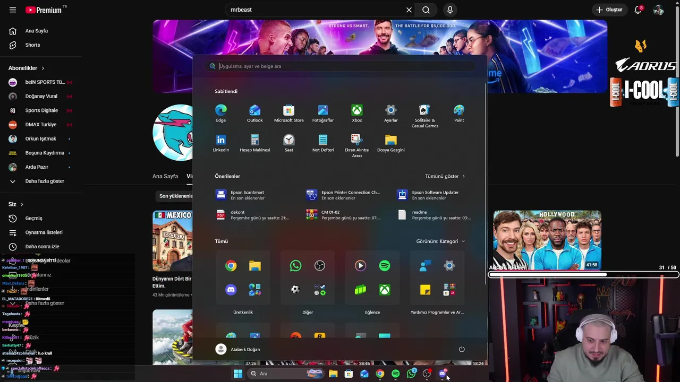Open Dosya Gezgini file explorer
The image size is (680, 382).
click(391, 143)
